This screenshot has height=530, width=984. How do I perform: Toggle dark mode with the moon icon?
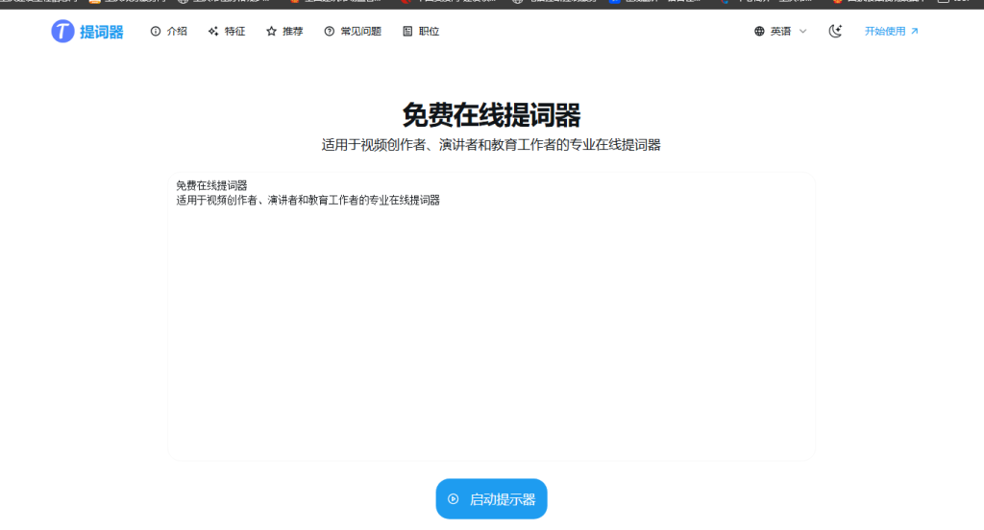pos(835,32)
